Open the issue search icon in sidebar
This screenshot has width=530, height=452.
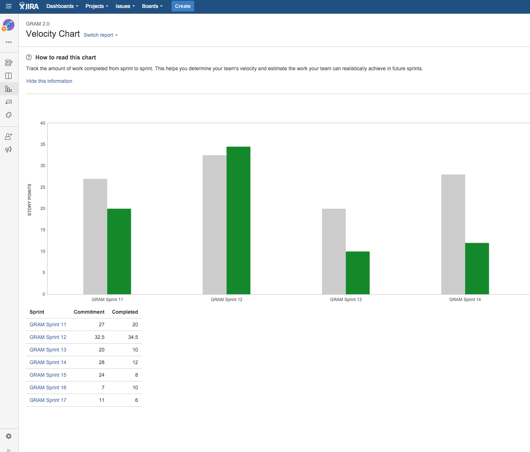pyautogui.click(x=9, y=102)
